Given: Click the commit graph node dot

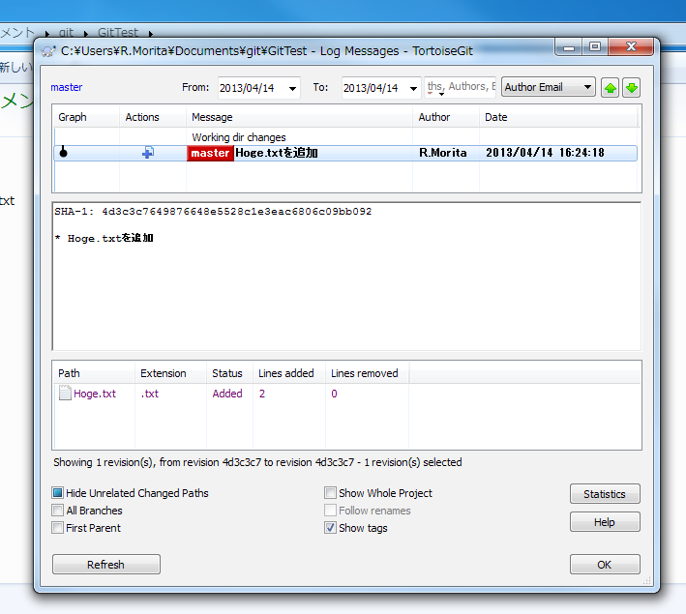Looking at the screenshot, I should 64,153.
